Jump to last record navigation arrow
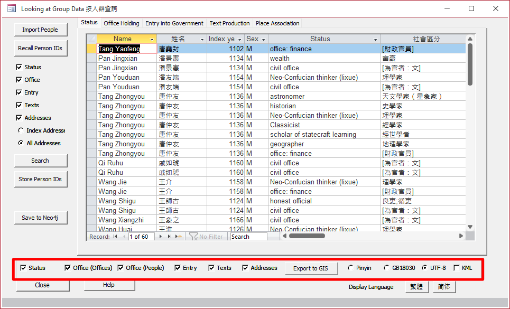This screenshot has height=309, width=510. click(169, 237)
